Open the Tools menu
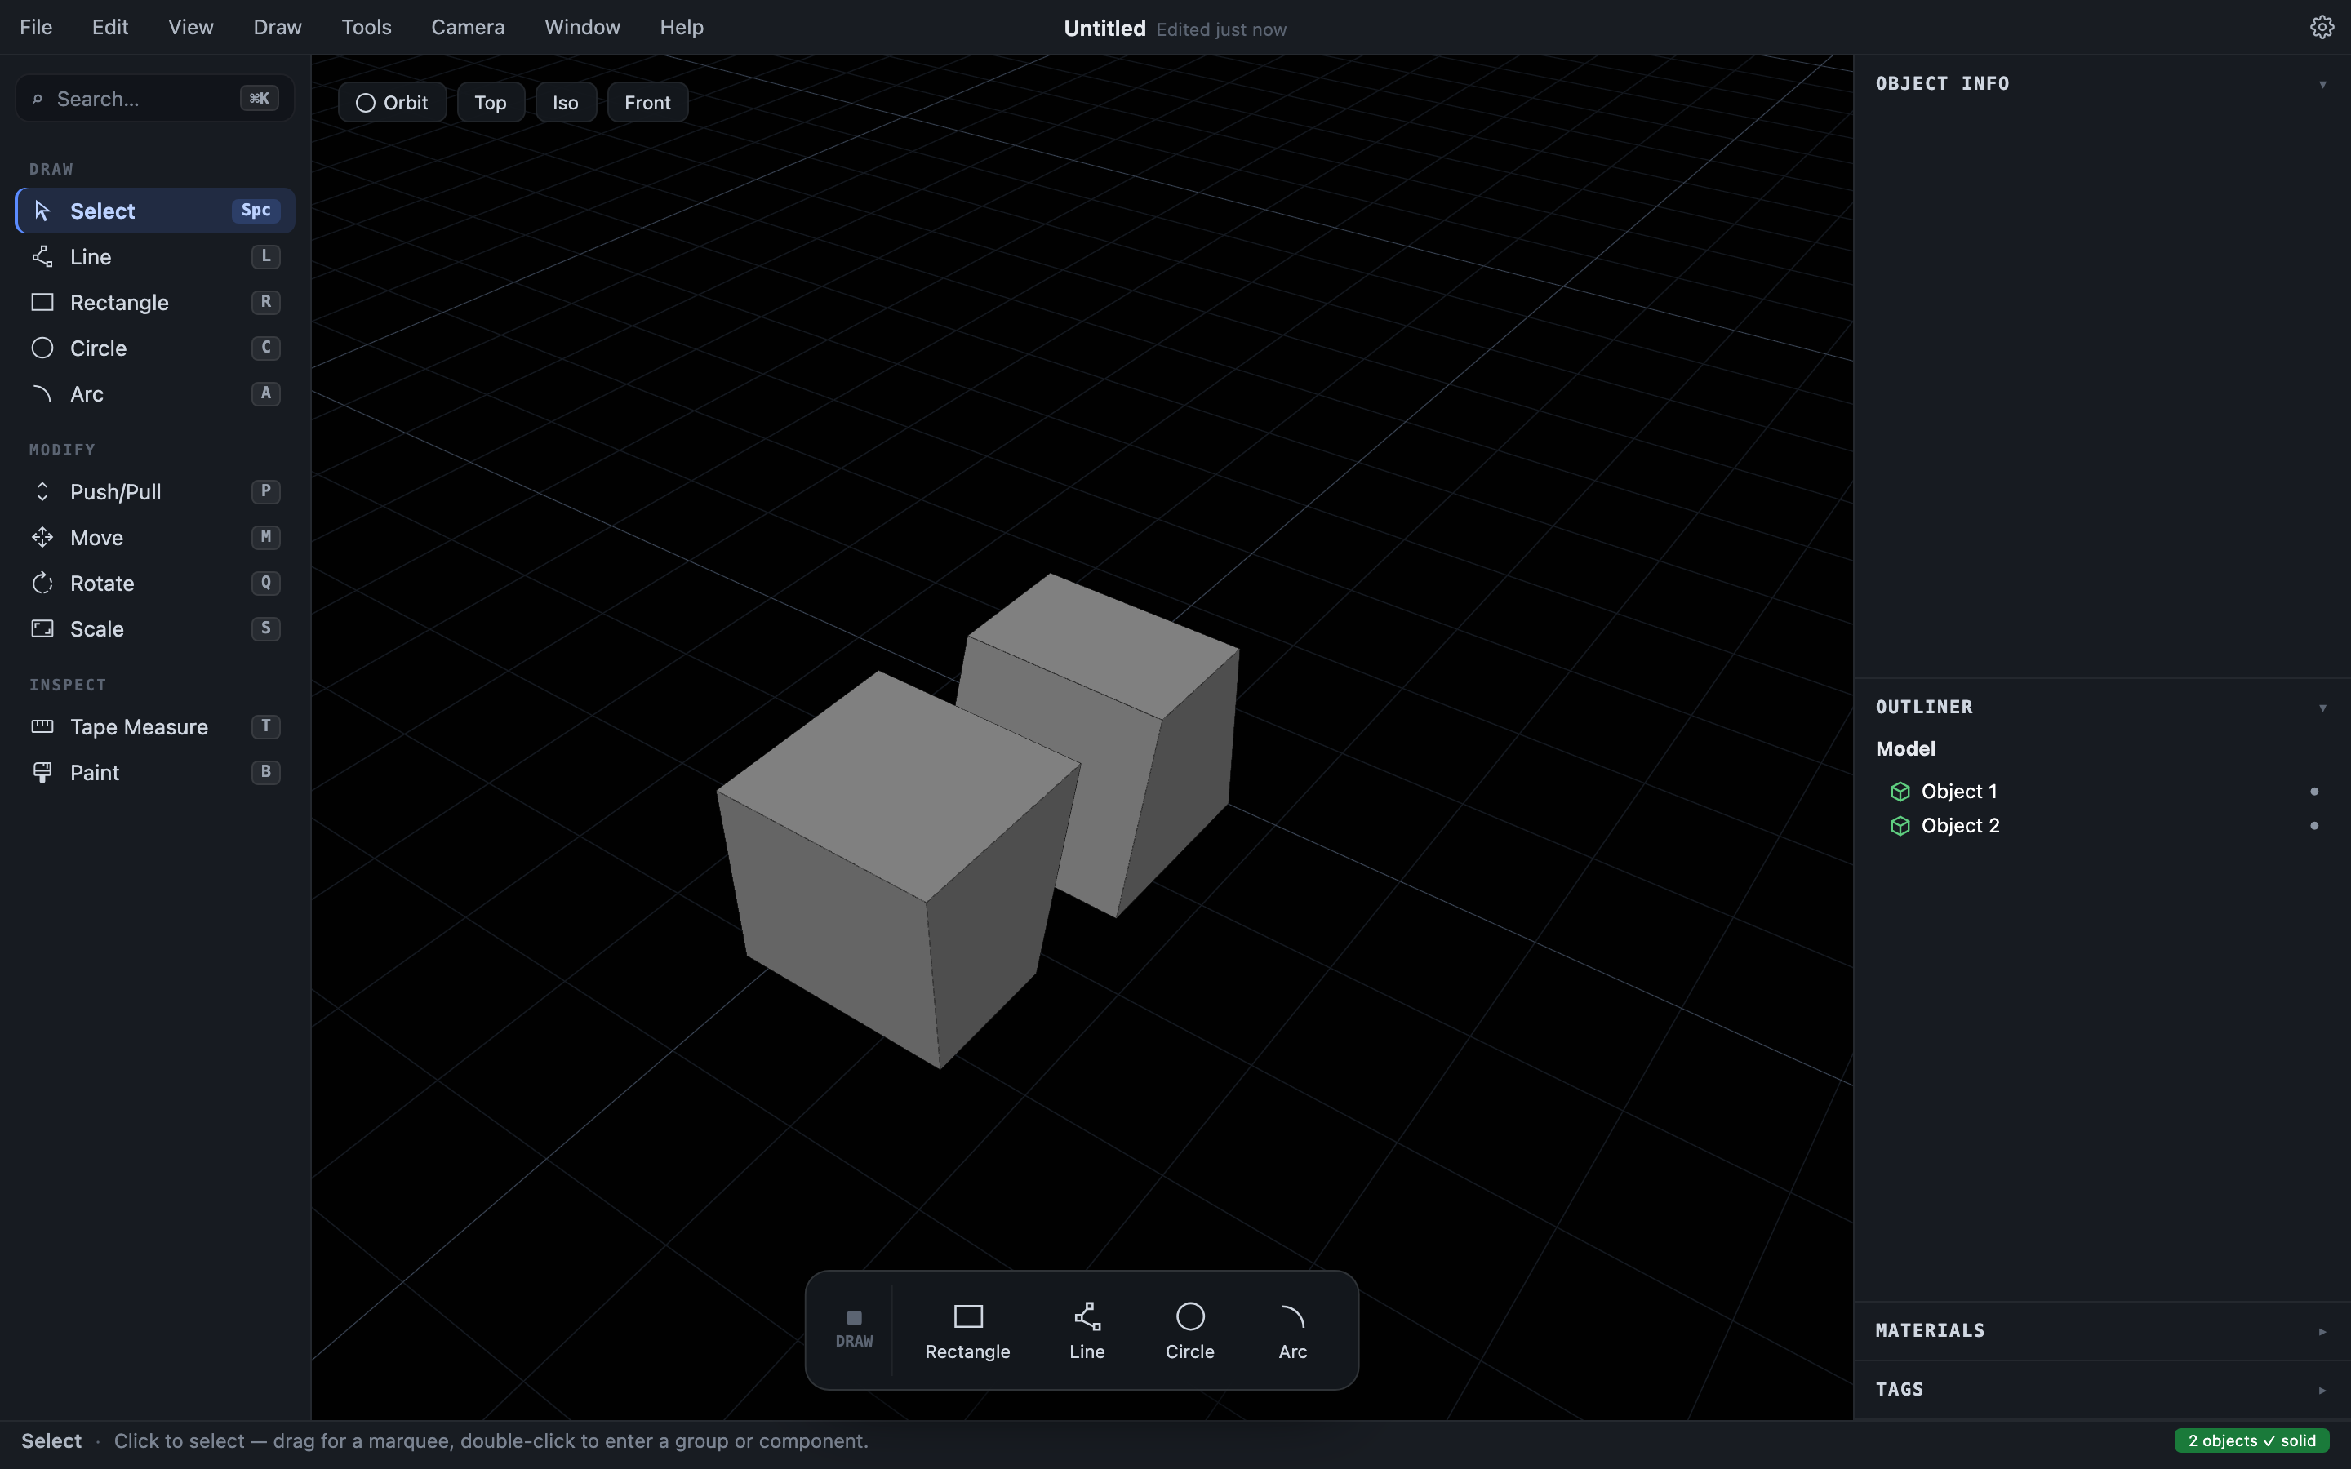The height and width of the screenshot is (1469, 2351). pyautogui.click(x=367, y=27)
